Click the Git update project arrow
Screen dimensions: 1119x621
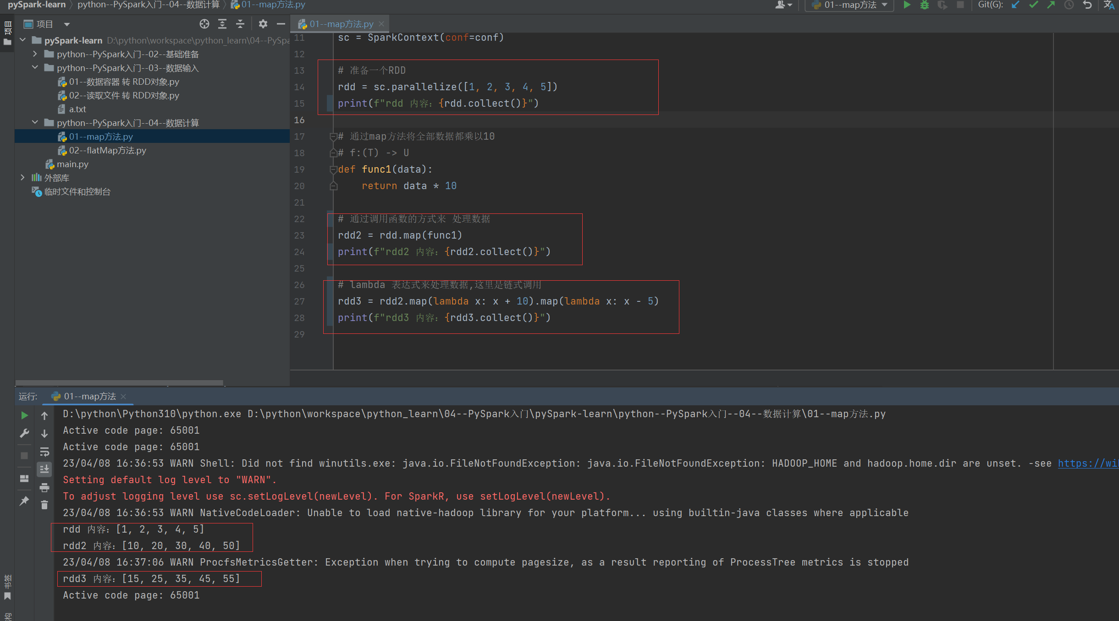(x=1015, y=5)
